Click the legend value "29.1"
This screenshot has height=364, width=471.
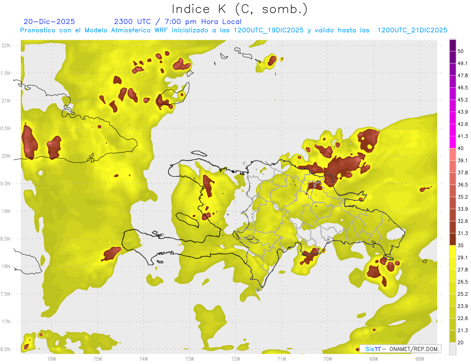pyautogui.click(x=463, y=258)
